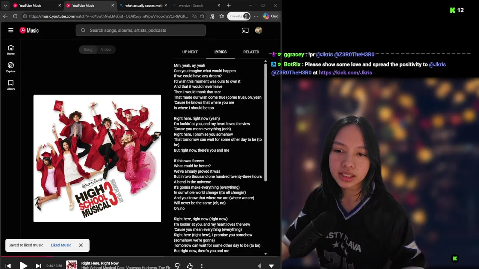
Task: Dismiss the Saved to liked music notification
Action: coord(81,245)
